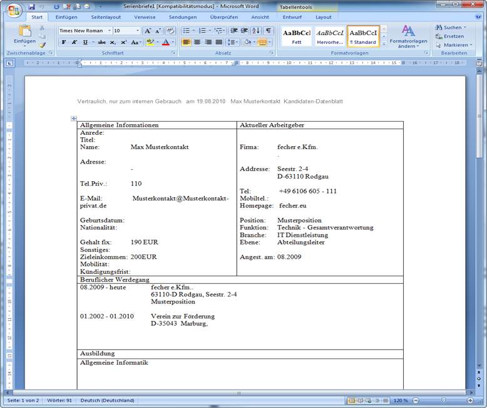The height and width of the screenshot is (408, 487).
Task: Open the Sendungen ribbon tab
Action: [182, 17]
